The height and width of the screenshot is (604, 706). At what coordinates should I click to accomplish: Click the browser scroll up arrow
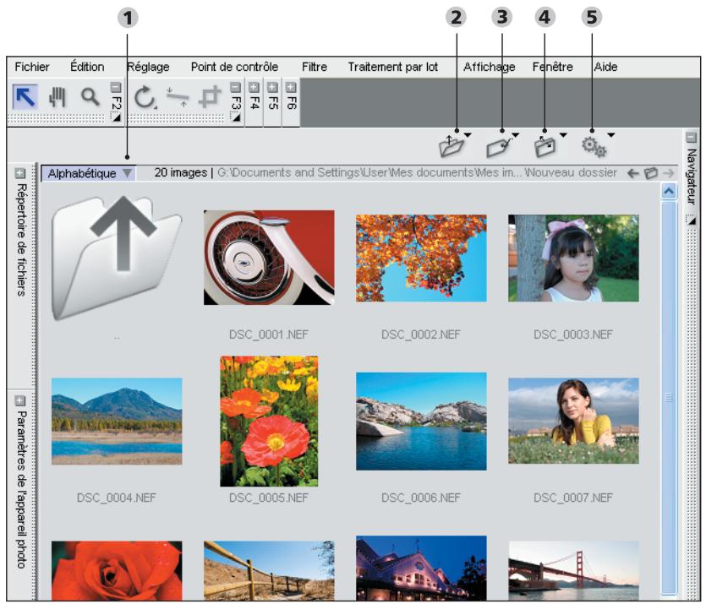pyautogui.click(x=669, y=192)
